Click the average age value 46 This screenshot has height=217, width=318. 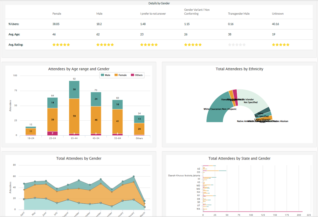[x=54, y=34]
